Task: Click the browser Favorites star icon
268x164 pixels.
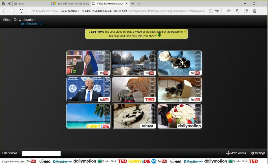Action: 217,11
